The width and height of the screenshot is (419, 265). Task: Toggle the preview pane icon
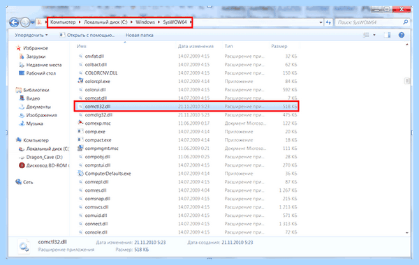click(x=387, y=35)
